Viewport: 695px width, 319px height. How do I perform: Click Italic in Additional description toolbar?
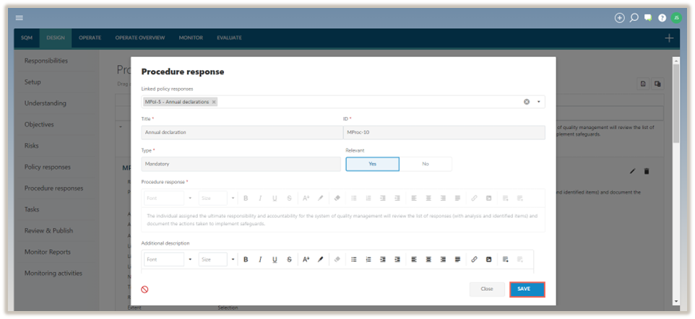[260, 259]
